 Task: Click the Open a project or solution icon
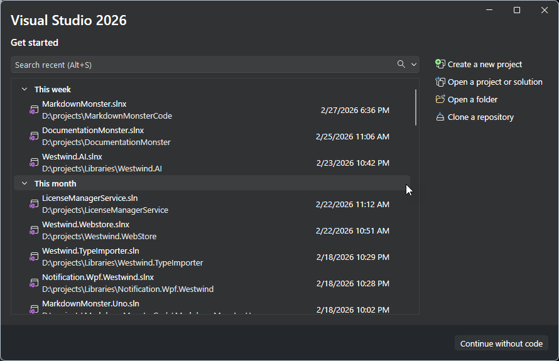440,82
